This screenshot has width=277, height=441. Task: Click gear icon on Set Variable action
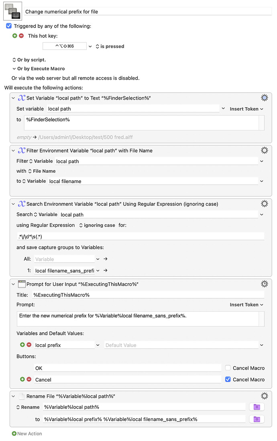pos(264,98)
